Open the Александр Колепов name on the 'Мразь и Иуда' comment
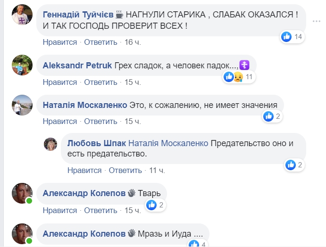Screen dimensions: 326x247 coord(84,234)
